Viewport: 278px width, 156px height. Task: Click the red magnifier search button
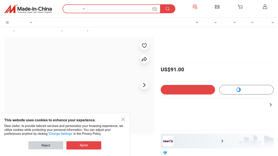pyautogui.click(x=167, y=9)
